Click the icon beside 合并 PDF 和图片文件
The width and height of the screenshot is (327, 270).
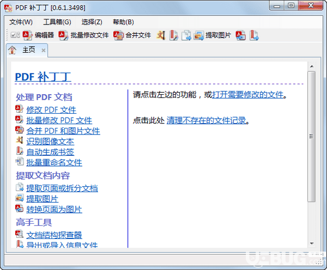click(x=20, y=130)
